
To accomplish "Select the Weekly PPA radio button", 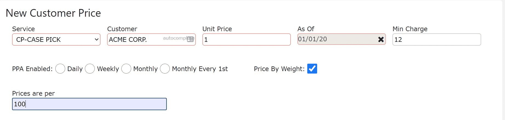I will 90,69.
